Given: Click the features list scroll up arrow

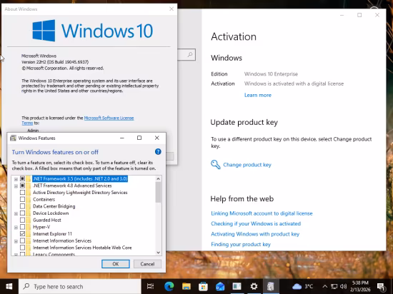Looking at the screenshot, I should click(x=158, y=178).
